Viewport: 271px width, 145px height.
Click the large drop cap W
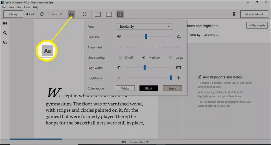(54, 93)
